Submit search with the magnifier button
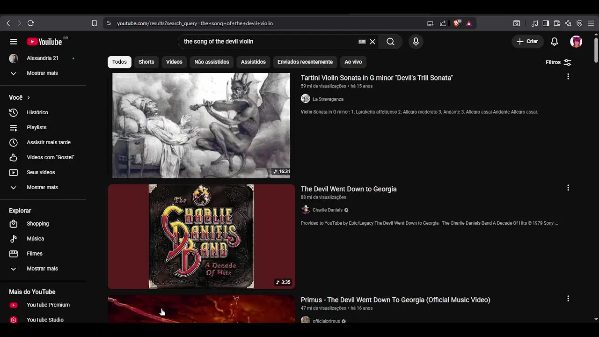This screenshot has width=599, height=337. pyautogui.click(x=390, y=42)
